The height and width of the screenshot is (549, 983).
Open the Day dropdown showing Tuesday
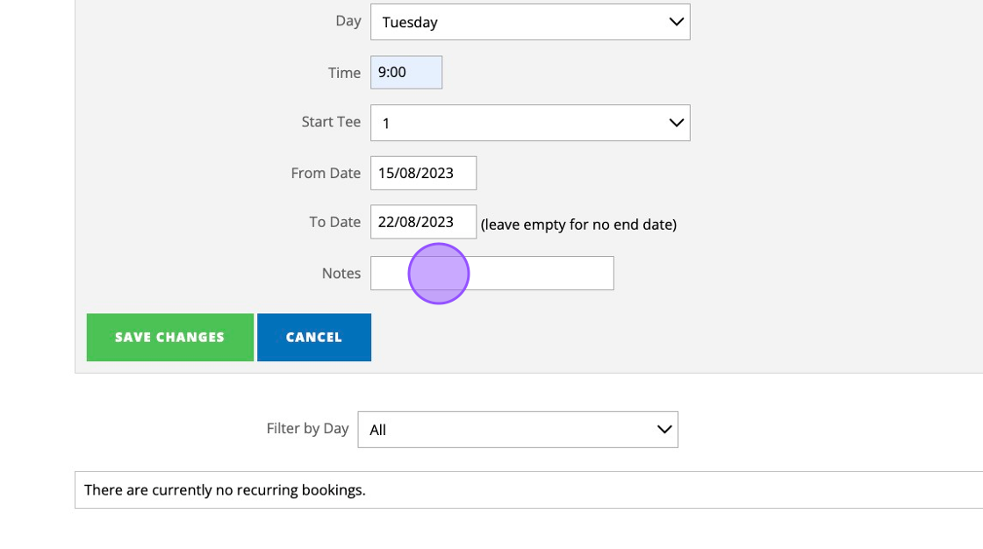point(529,22)
